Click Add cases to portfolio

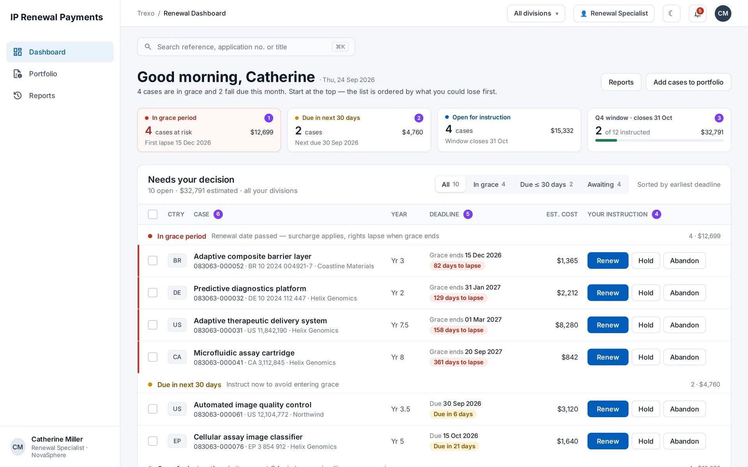click(688, 82)
